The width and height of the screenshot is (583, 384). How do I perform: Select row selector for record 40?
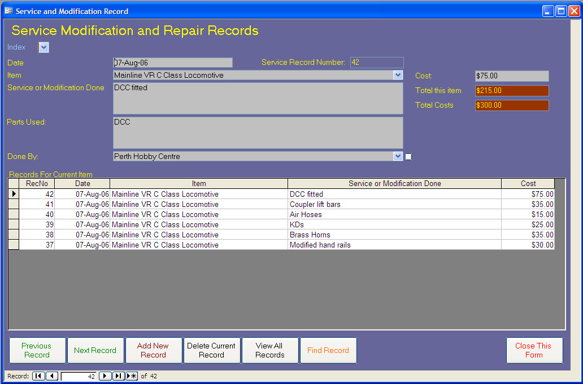tap(14, 214)
